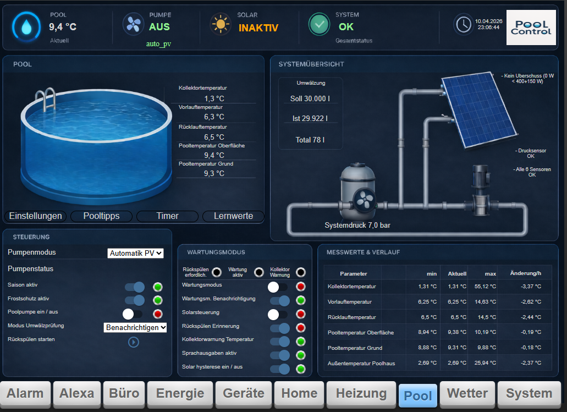Screen dimensions: 567x412
Task: Click the clock icon beside the date
Action: pos(463,25)
